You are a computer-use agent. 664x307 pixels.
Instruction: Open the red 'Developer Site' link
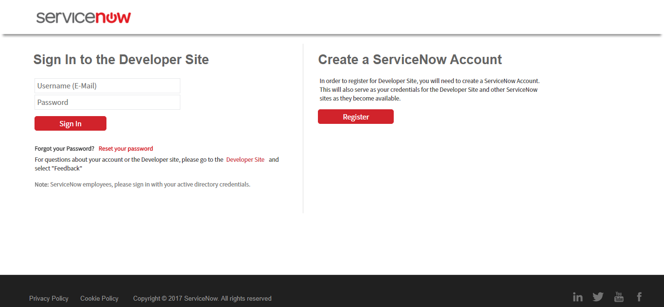(245, 159)
